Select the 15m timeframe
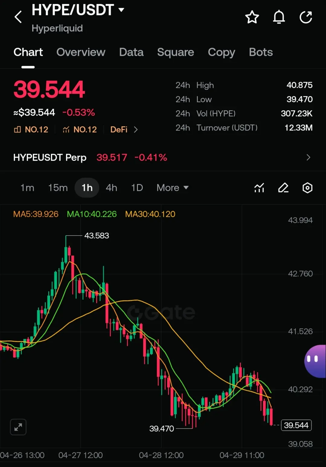The image size is (326, 467). 58,188
